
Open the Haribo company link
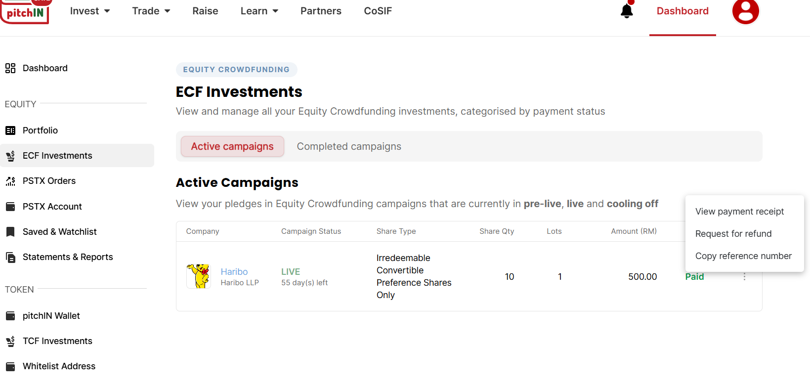click(x=234, y=272)
